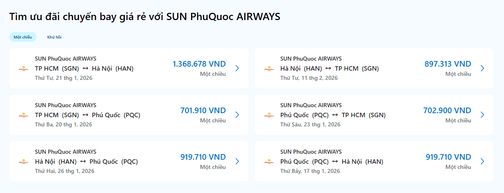
Task: Click airline logo on HAN to SGN card
Action: tap(268, 69)
